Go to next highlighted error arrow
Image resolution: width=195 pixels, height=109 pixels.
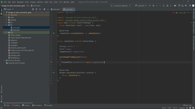pos(191,13)
